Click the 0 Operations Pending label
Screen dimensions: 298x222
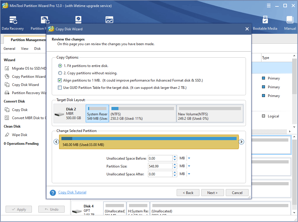(21, 144)
